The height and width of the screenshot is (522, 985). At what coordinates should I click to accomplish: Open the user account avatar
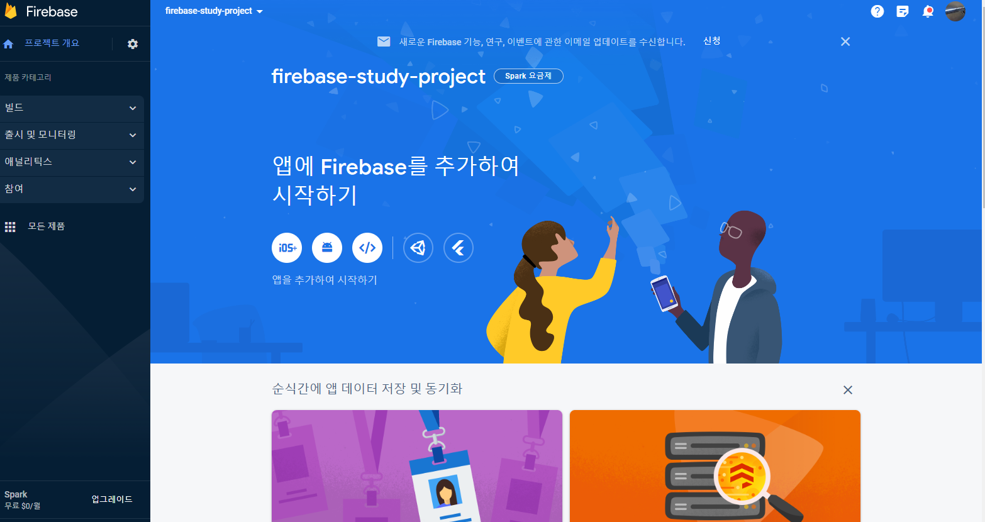(955, 11)
